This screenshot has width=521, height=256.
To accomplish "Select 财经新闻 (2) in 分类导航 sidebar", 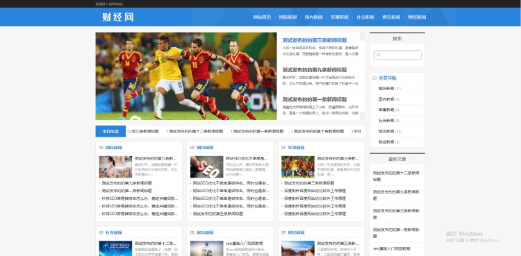I will (389, 142).
